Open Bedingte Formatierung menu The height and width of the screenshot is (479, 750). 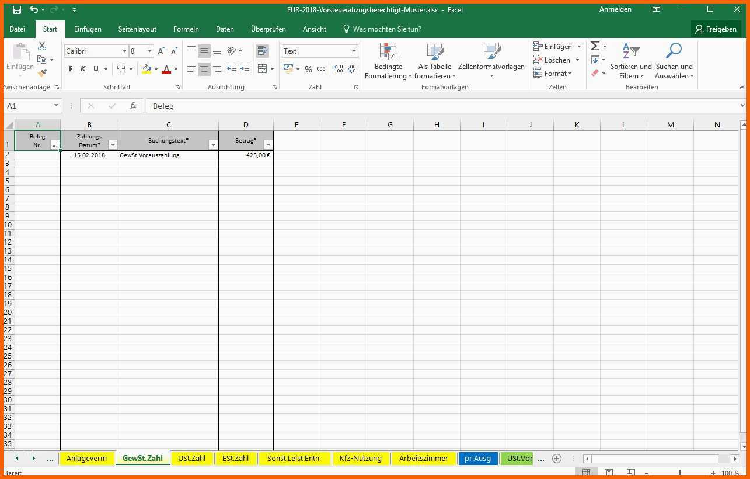(x=388, y=61)
